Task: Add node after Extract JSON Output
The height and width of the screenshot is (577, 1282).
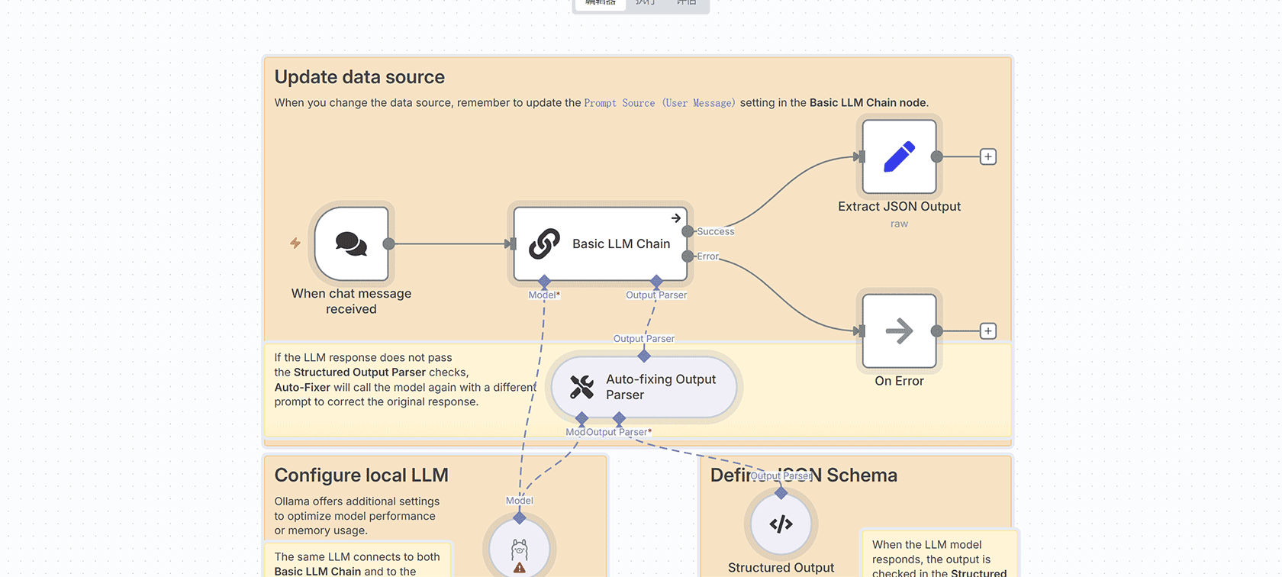Action: click(x=988, y=156)
